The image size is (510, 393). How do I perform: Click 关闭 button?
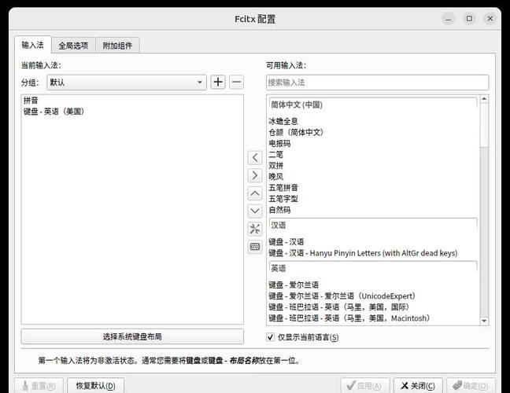[x=418, y=385]
